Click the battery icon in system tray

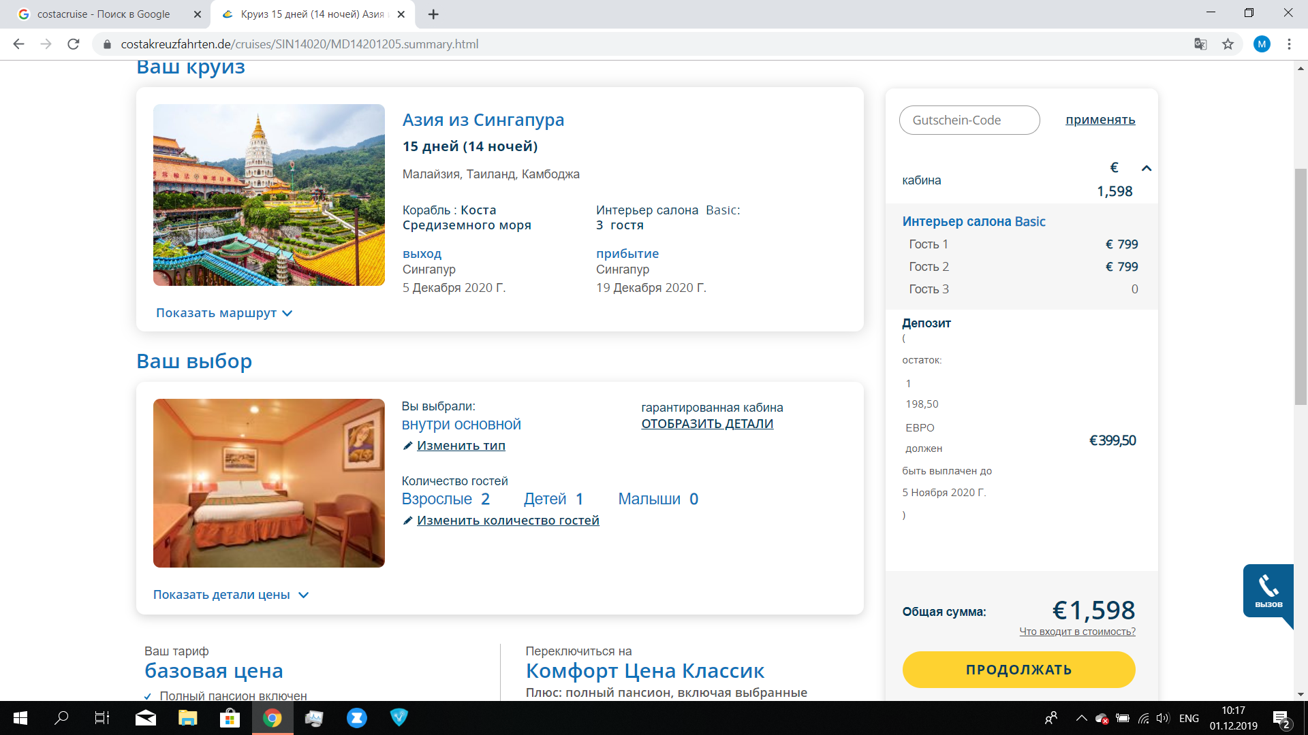click(1123, 718)
